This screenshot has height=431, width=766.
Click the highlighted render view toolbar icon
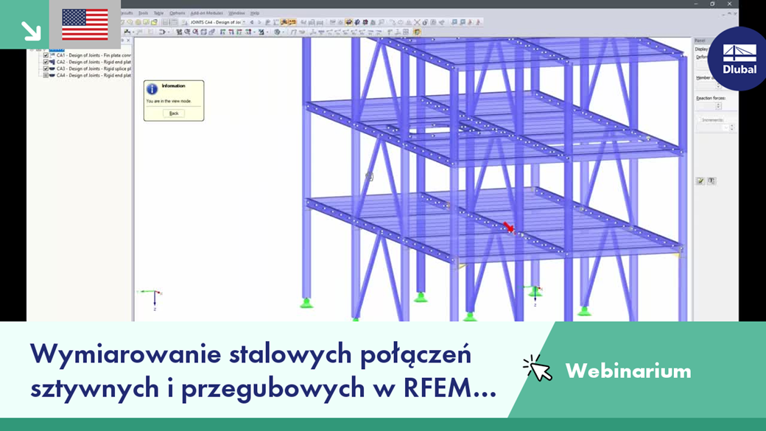click(349, 22)
